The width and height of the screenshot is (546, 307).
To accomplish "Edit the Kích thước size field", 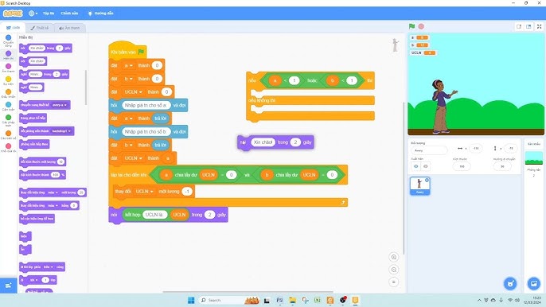I will pos(462,166).
